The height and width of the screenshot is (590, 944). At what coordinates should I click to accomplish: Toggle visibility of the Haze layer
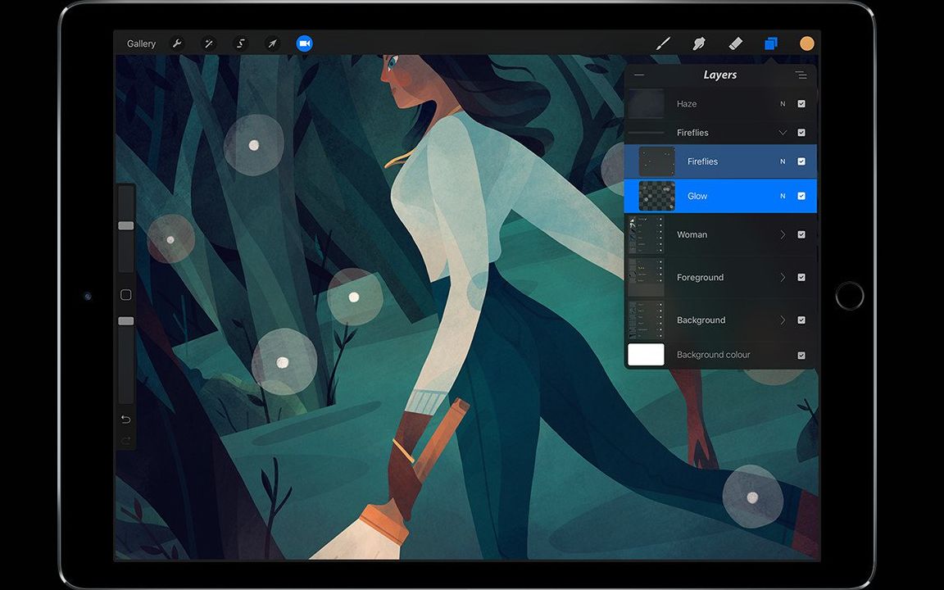[801, 103]
